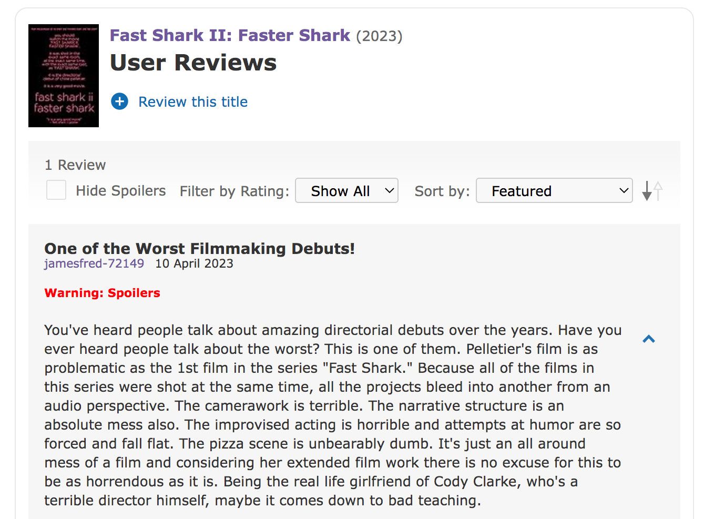Open the One of the Worst Filmmaking Debuts! review
Image resolution: width=704 pixels, height=519 pixels.
point(200,248)
